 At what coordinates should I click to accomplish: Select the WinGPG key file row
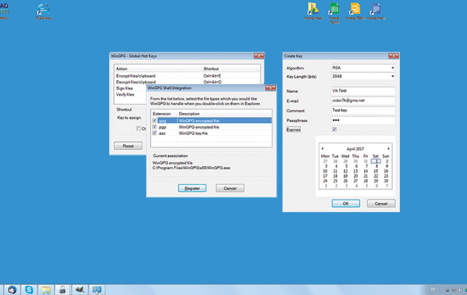click(x=211, y=134)
